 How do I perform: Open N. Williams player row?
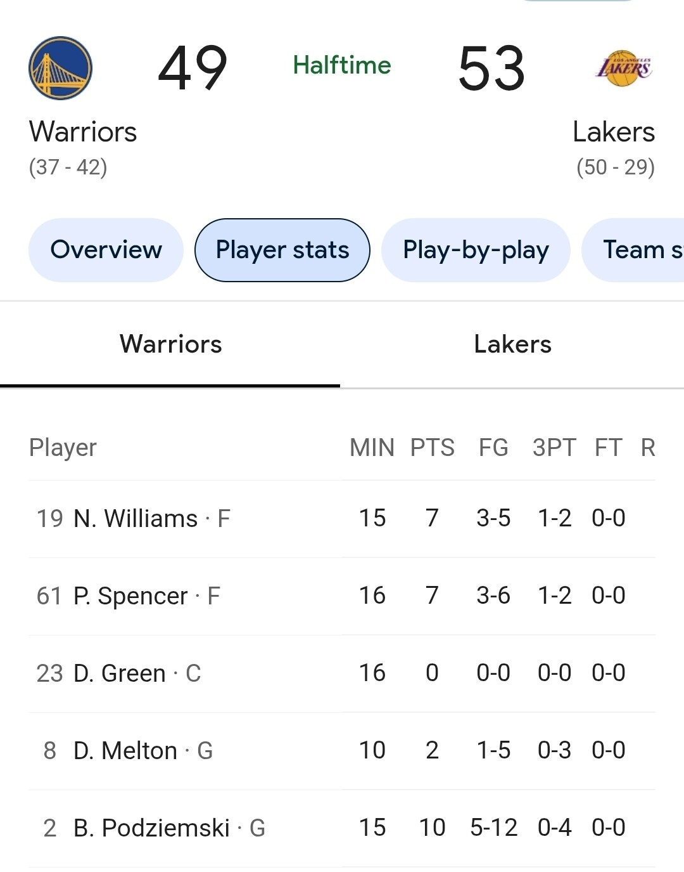(136, 519)
